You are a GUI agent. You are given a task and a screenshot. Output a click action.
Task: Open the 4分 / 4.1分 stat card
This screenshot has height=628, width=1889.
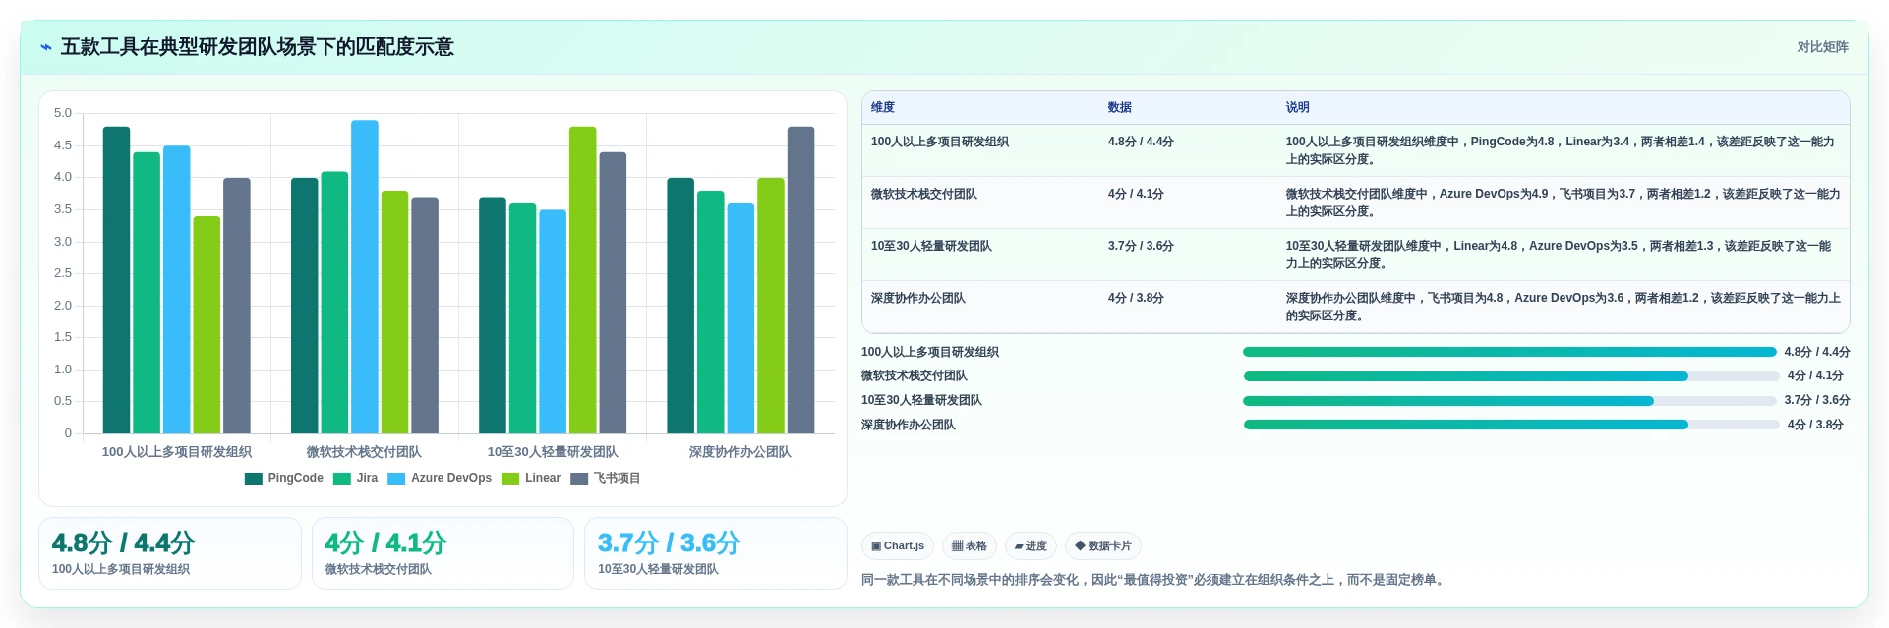443,553
